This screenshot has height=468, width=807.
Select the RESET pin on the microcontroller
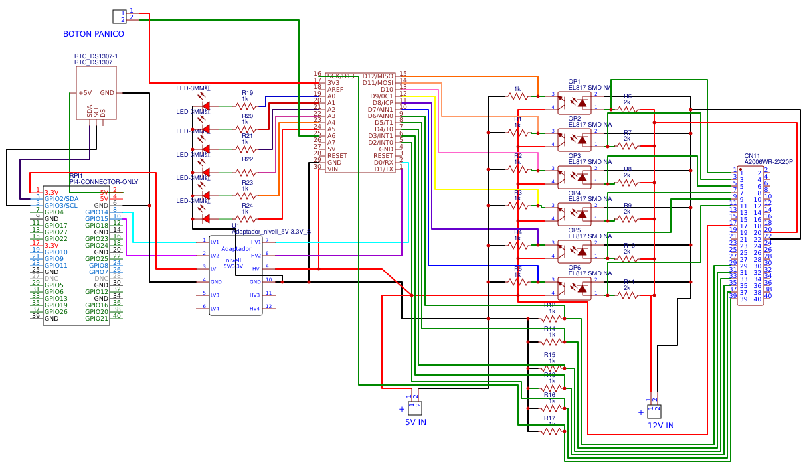pos(337,155)
